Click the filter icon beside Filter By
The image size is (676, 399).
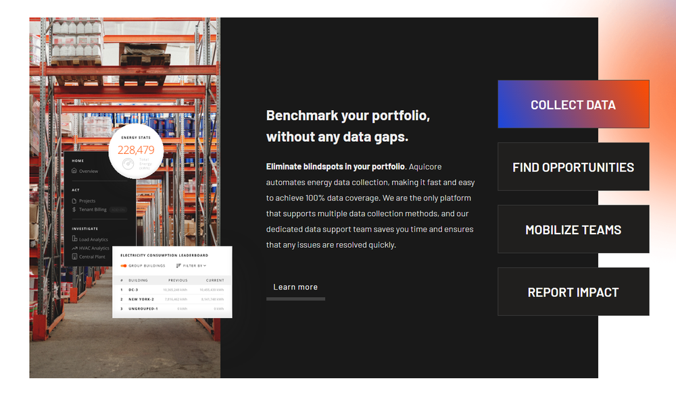pos(178,266)
